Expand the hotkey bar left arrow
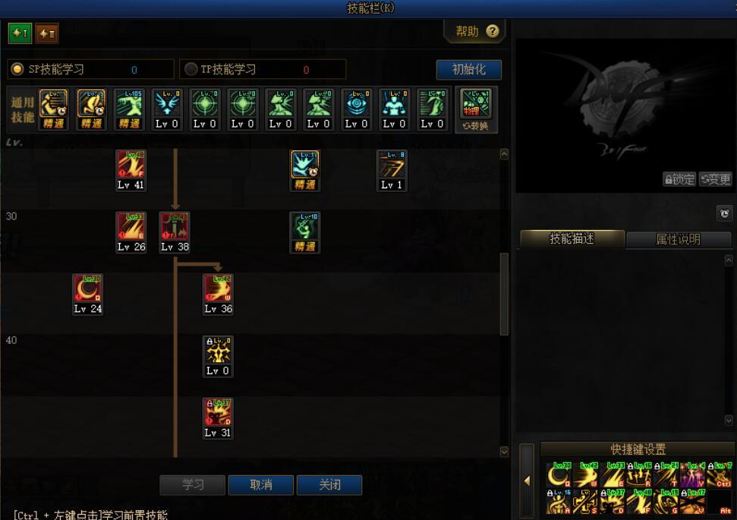The width and height of the screenshot is (737, 520). (x=527, y=481)
